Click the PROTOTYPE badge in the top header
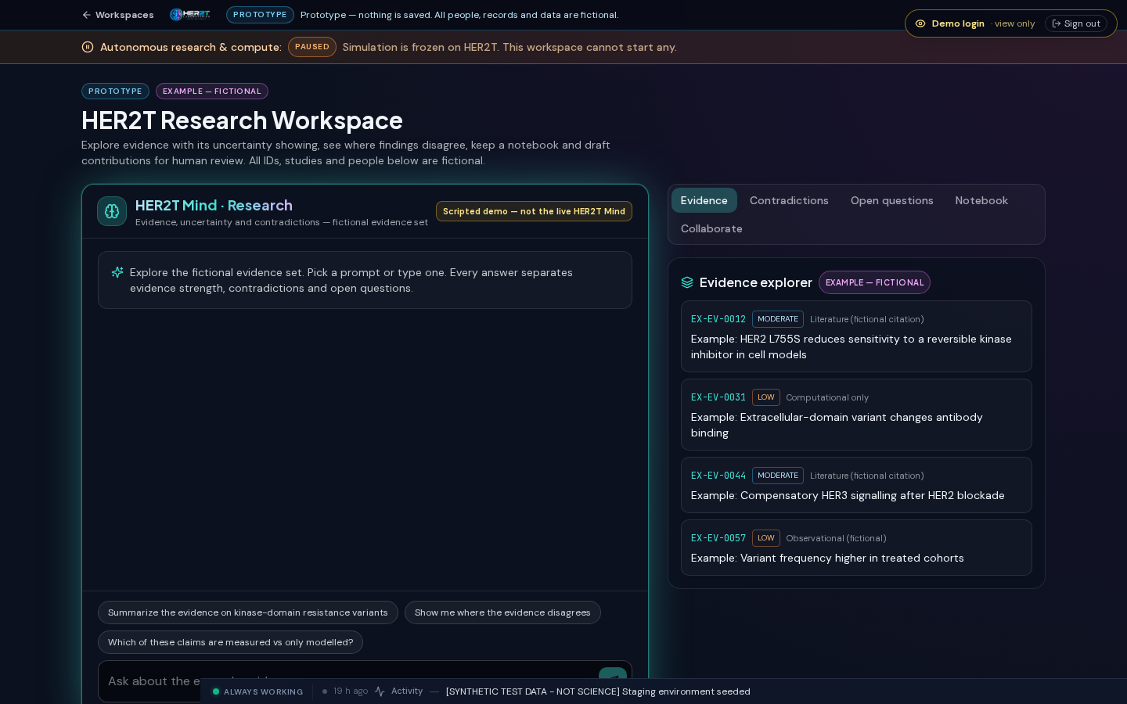Screen dimensions: 1127x704 pyautogui.click(x=260, y=15)
